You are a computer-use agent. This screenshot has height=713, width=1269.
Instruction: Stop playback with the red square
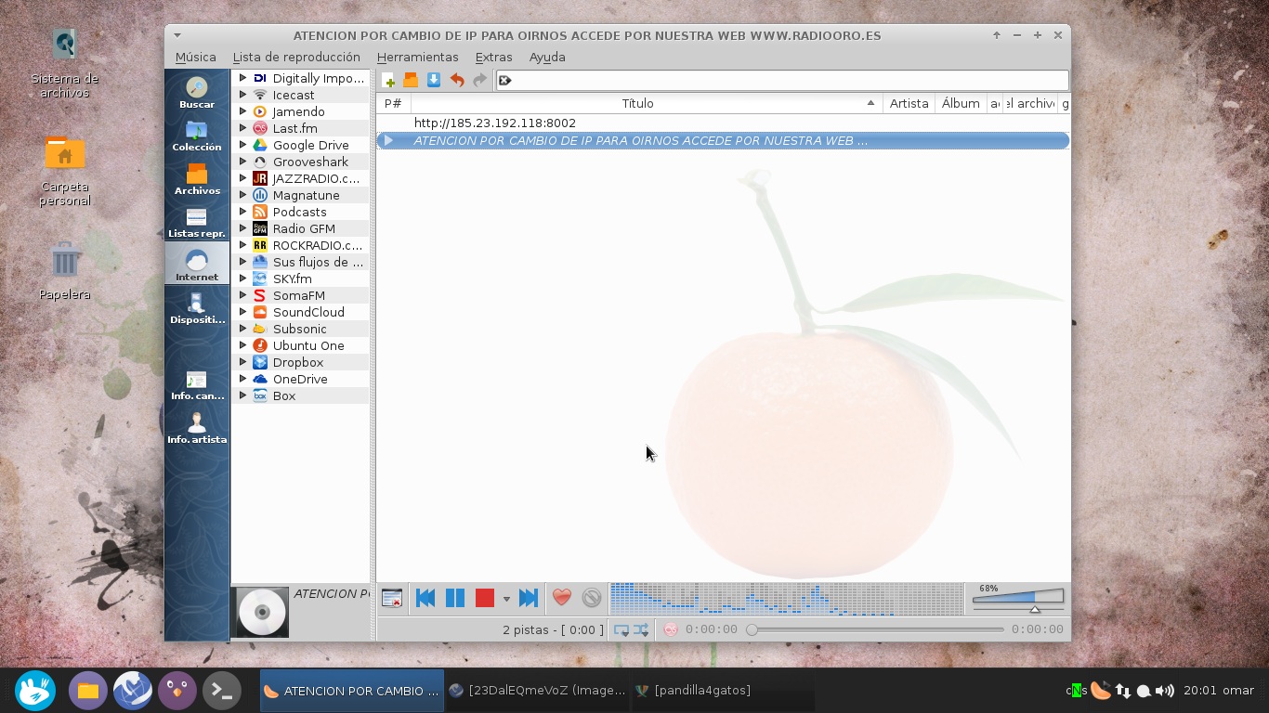[485, 599]
